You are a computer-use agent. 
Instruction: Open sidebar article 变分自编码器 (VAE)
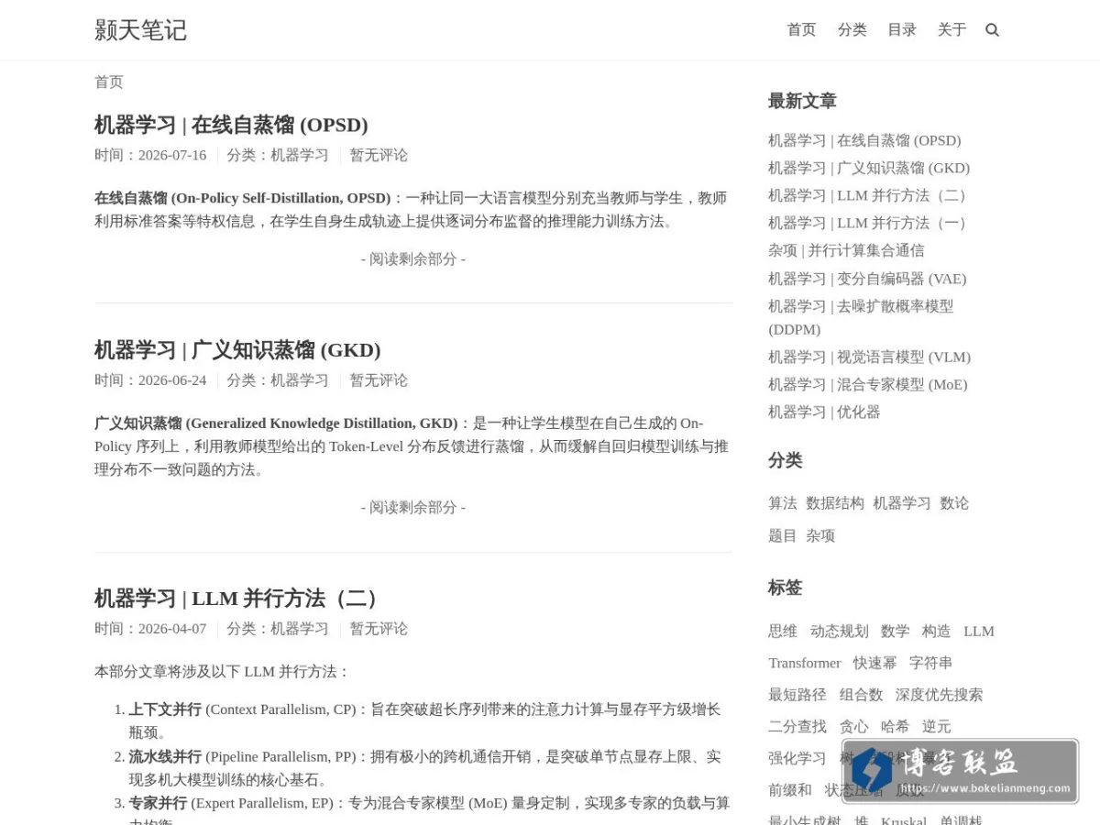click(x=867, y=279)
